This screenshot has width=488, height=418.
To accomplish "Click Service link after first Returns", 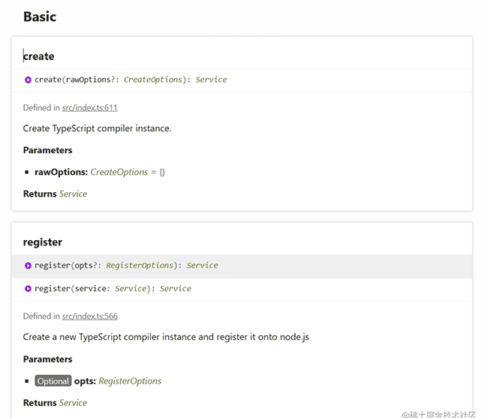I will tap(73, 194).
